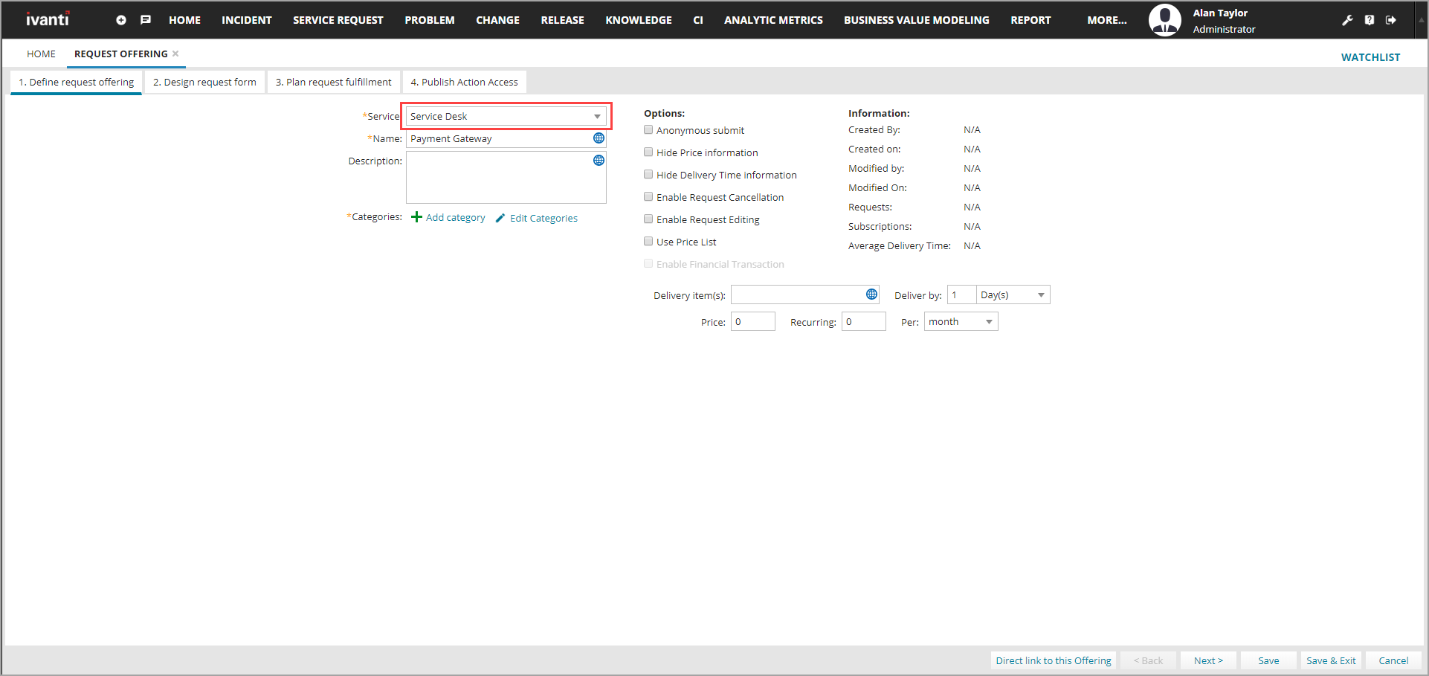Click the plus icon in top navigation bar

coord(121,20)
